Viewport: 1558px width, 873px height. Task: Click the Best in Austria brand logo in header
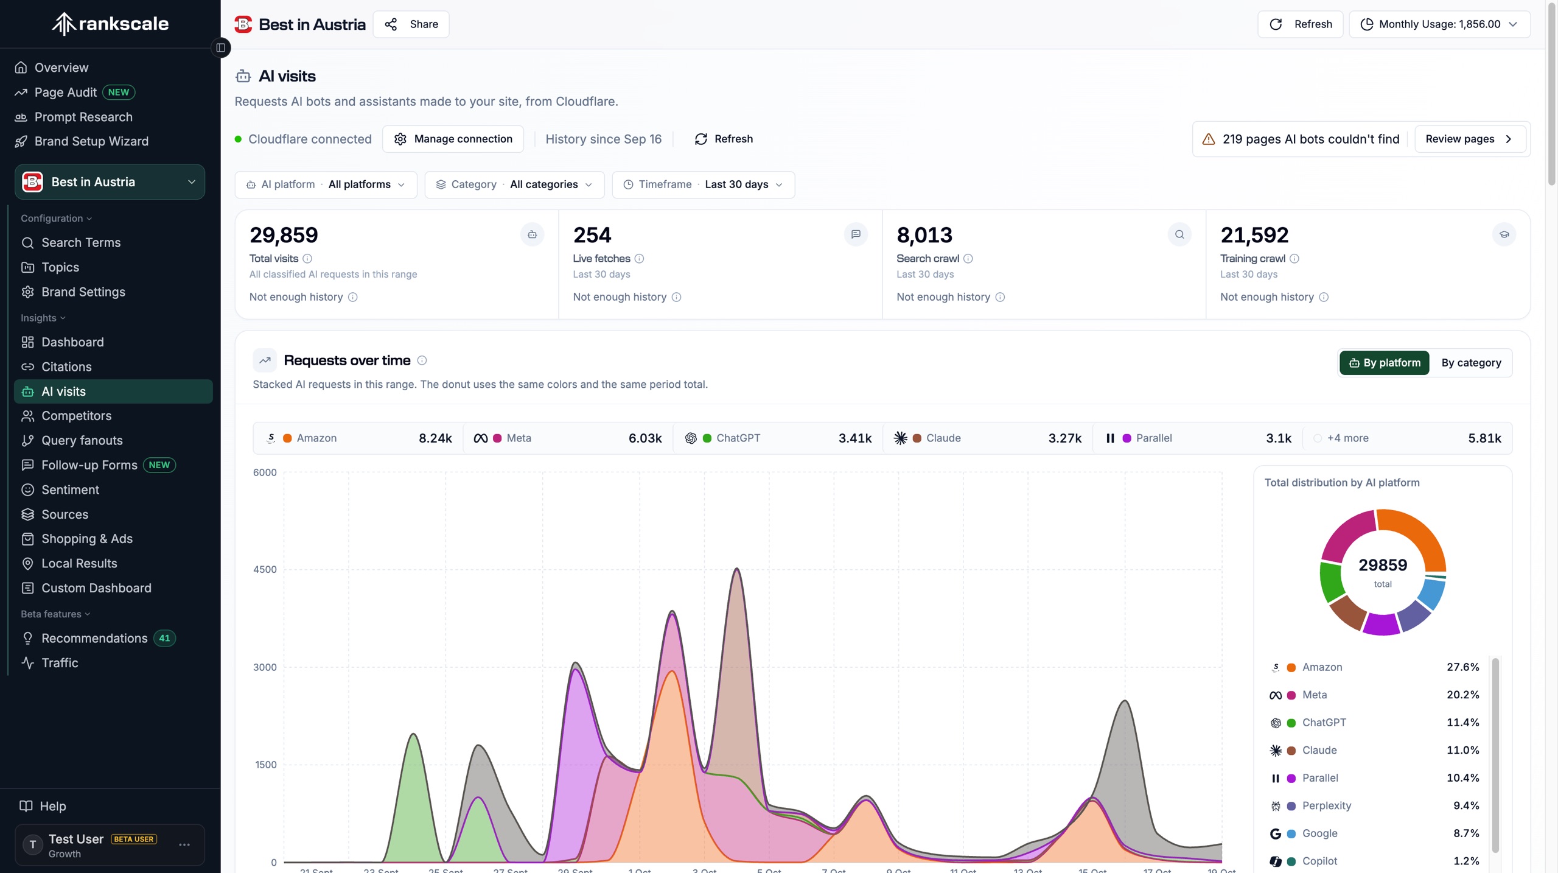[x=243, y=24]
